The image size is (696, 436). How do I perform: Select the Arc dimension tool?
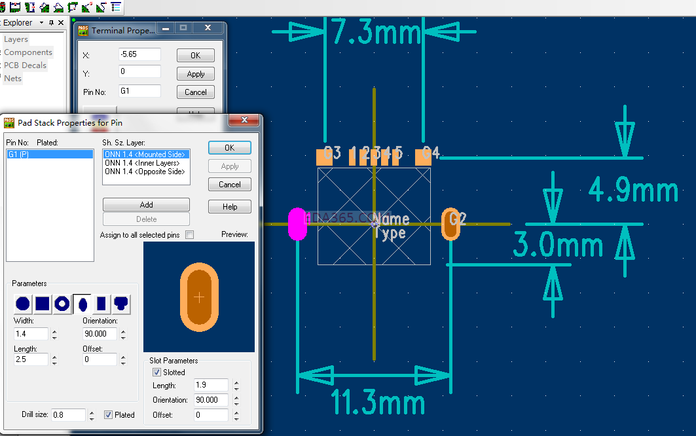tap(86, 7)
